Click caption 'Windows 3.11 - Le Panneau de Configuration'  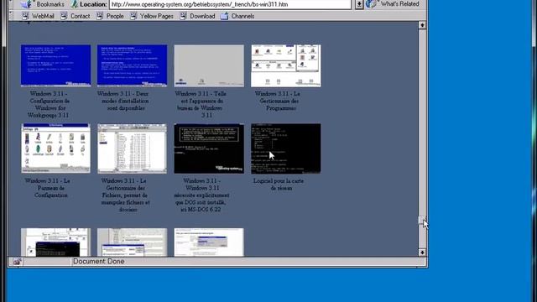[x=48, y=188]
